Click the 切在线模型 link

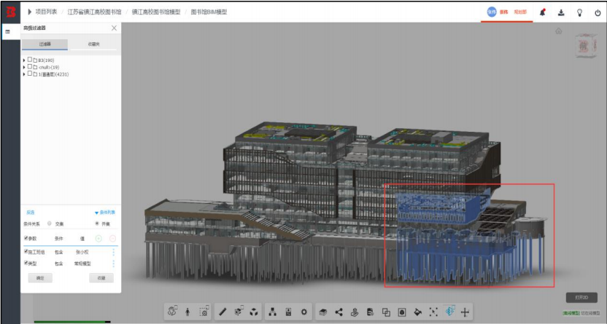590,313
